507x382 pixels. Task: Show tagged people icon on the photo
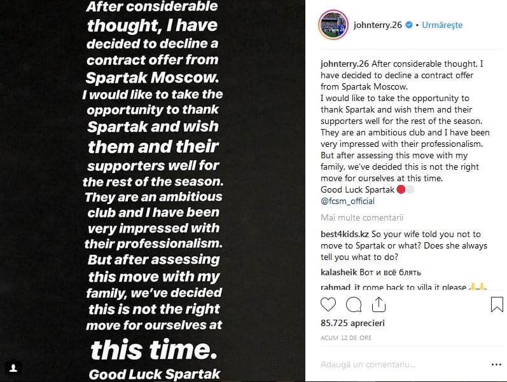point(13,367)
